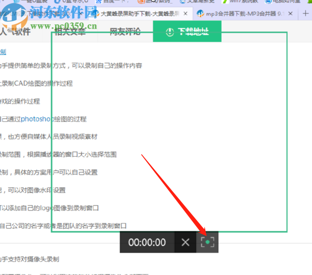The height and width of the screenshot is (275, 312).
Task: Open a new browser tab with plus button
Action: pos(306,13)
